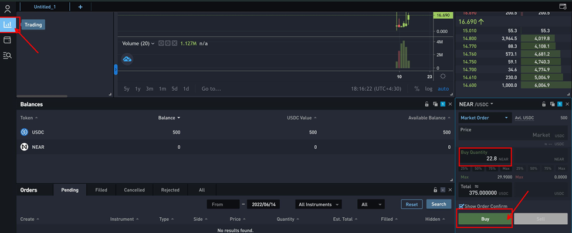Screen dimensions: 572x233
Task: Toggle Volume indicator visibility eye
Action: (x=161, y=43)
